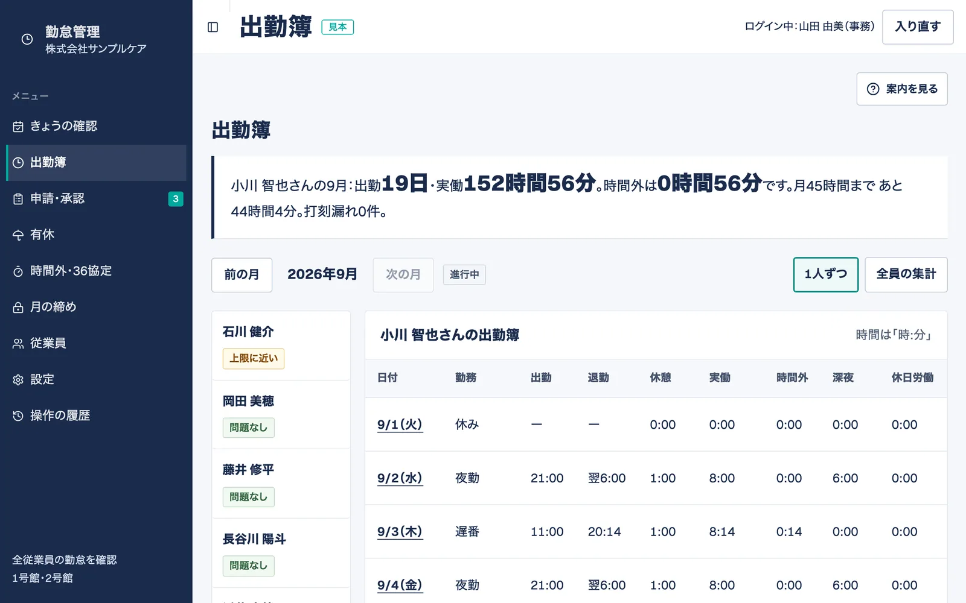
Task: Click the history icon for 操作の履歴
Action: point(18,416)
